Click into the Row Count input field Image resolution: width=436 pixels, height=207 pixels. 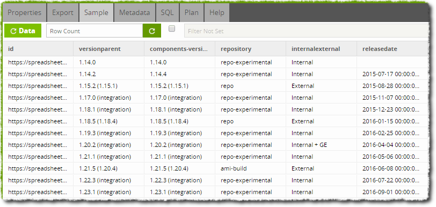pyautogui.click(x=95, y=31)
